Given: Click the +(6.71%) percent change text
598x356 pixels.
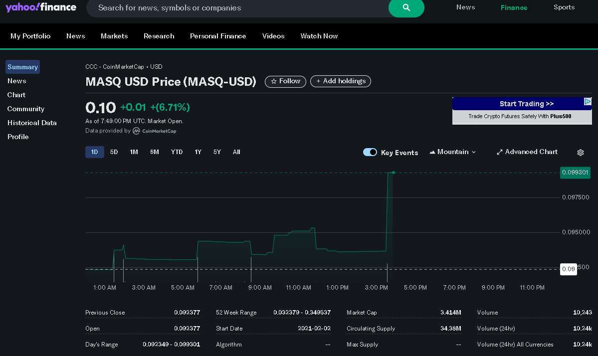Looking at the screenshot, I should click(170, 108).
